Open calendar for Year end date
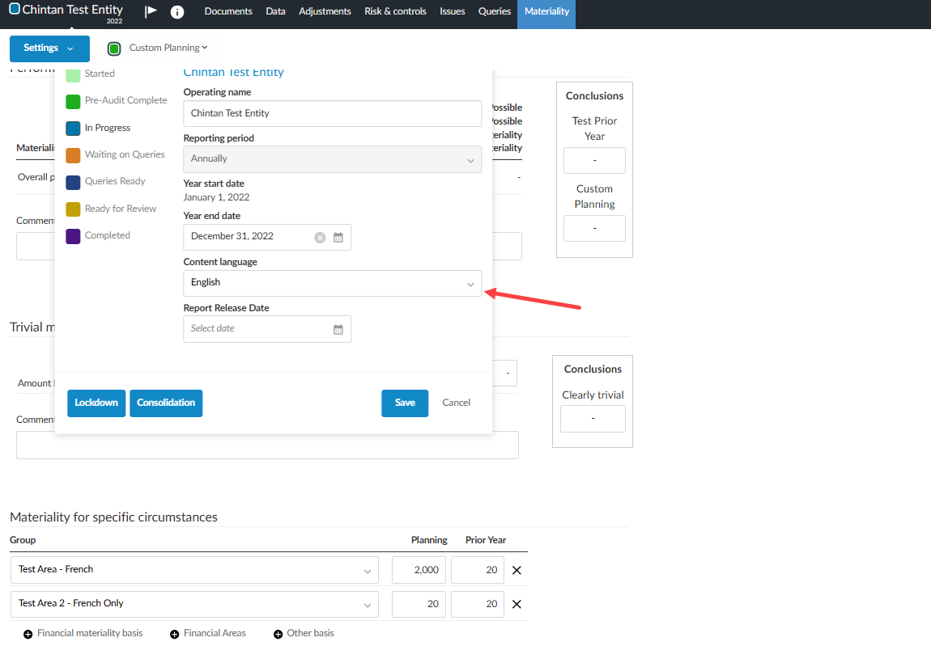This screenshot has width=931, height=667. click(338, 237)
